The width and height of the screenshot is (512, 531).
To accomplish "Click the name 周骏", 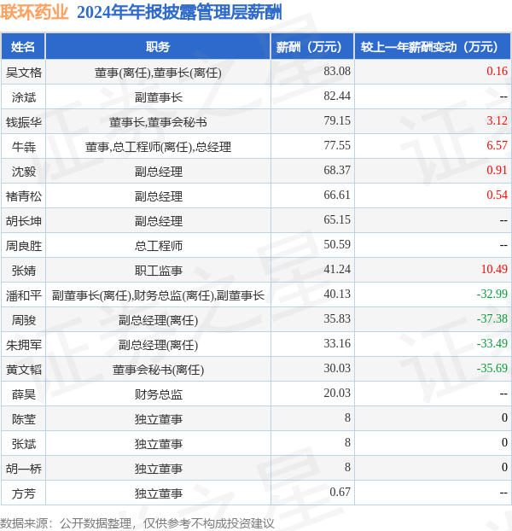I will [23, 320].
